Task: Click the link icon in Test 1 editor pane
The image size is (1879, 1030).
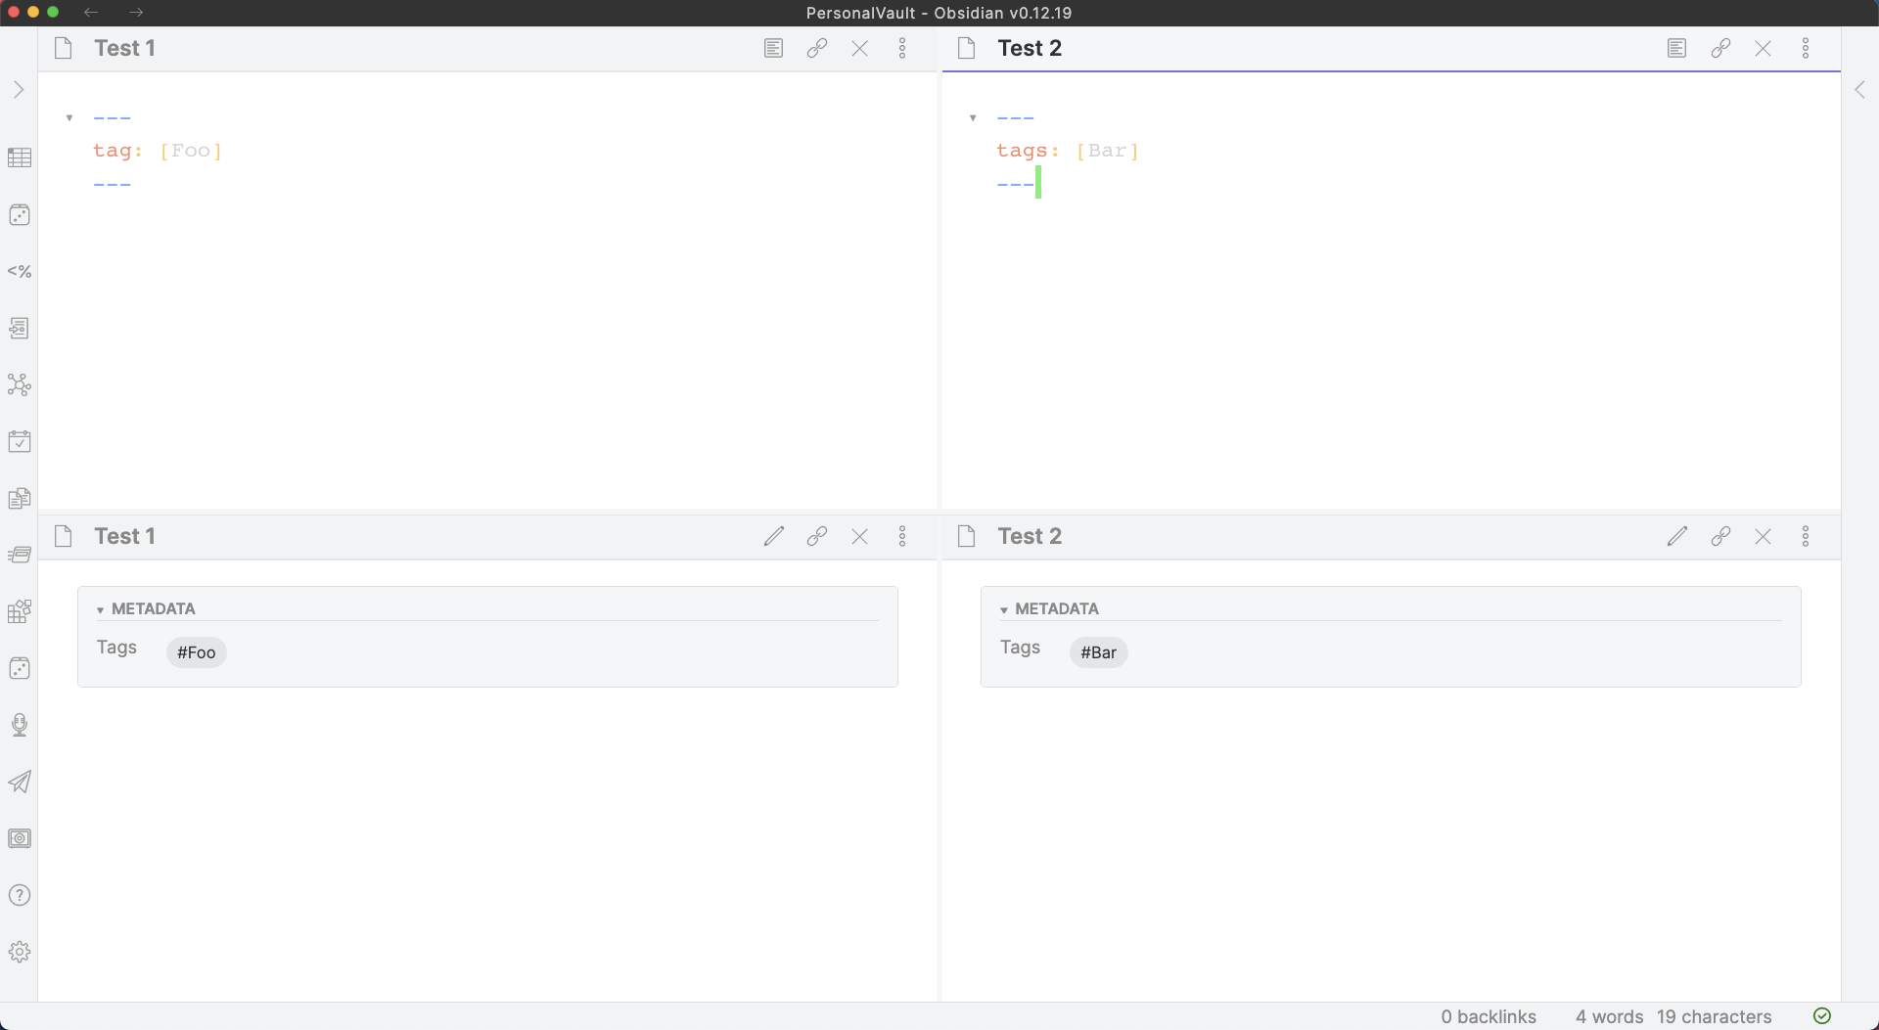Action: pyautogui.click(x=816, y=48)
